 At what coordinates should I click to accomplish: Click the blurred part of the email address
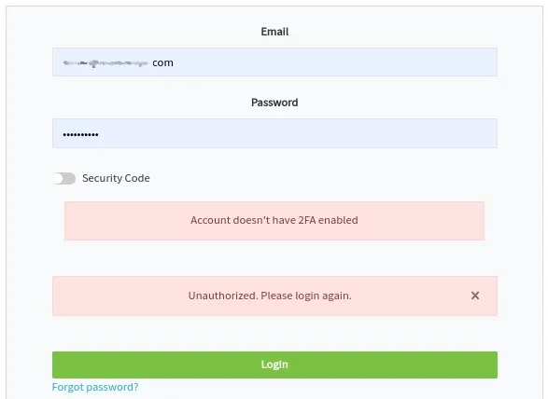pyautogui.click(x=105, y=63)
